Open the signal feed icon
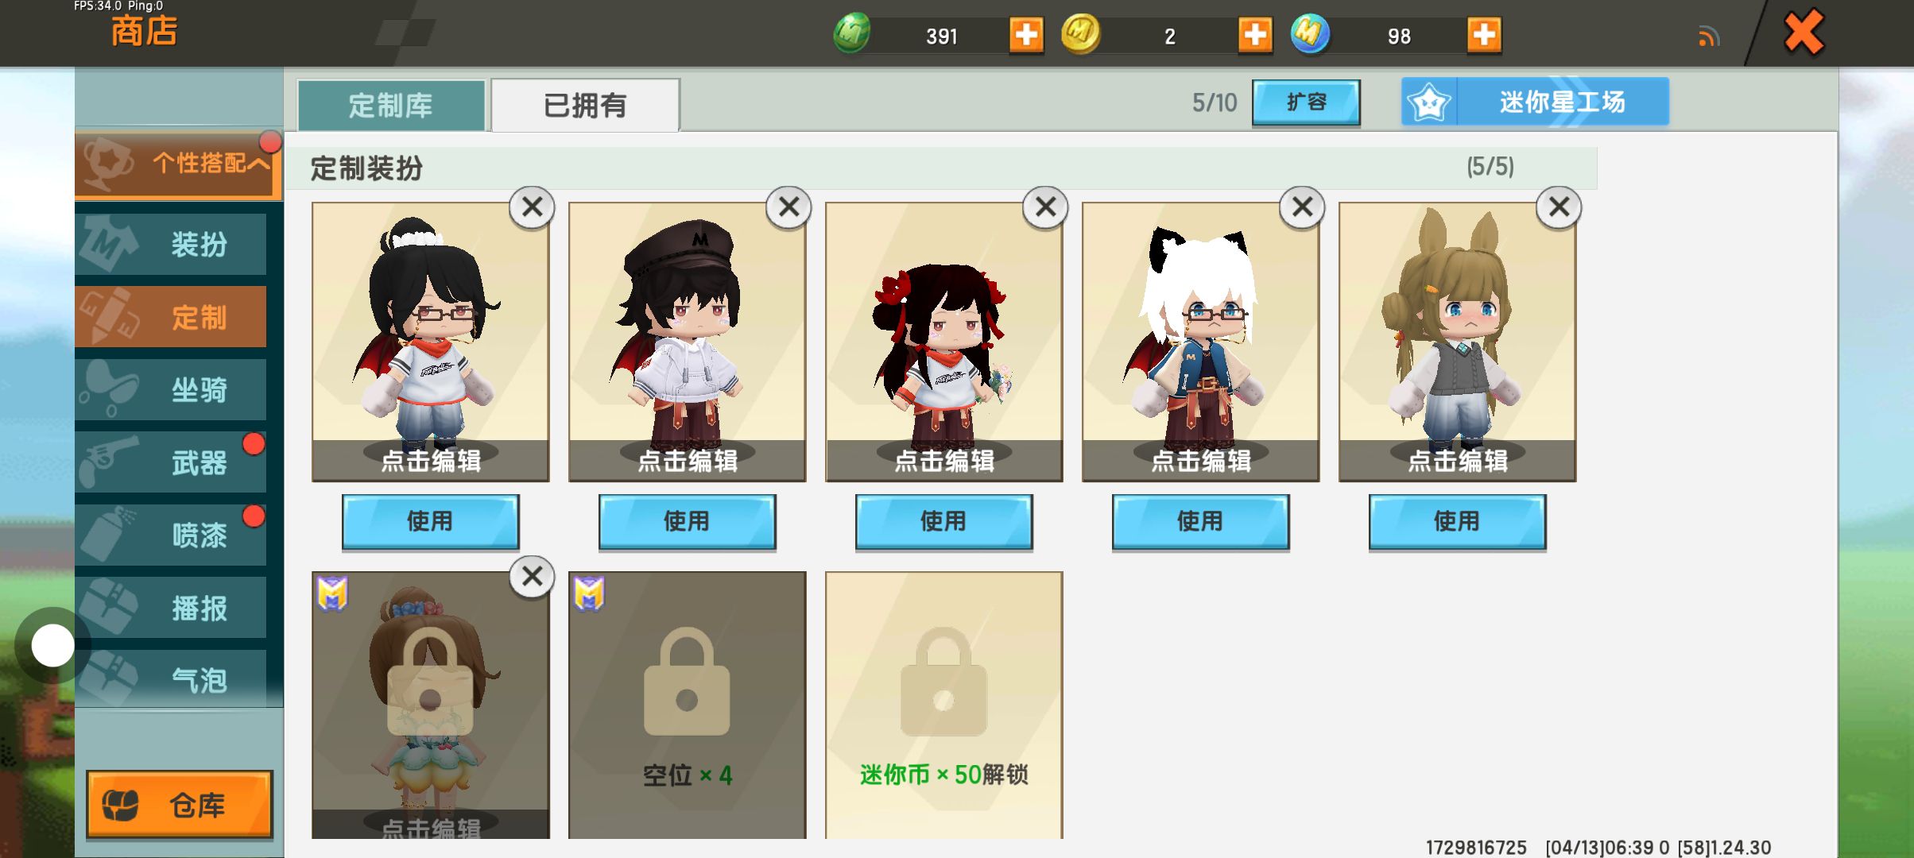Image resolution: width=1914 pixels, height=858 pixels. point(1709,37)
